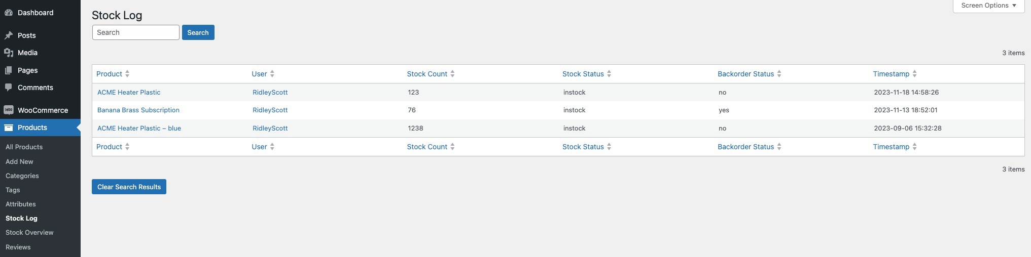The height and width of the screenshot is (257, 1031).
Task: Click the Dashboard gauge icon
Action: 9,13
